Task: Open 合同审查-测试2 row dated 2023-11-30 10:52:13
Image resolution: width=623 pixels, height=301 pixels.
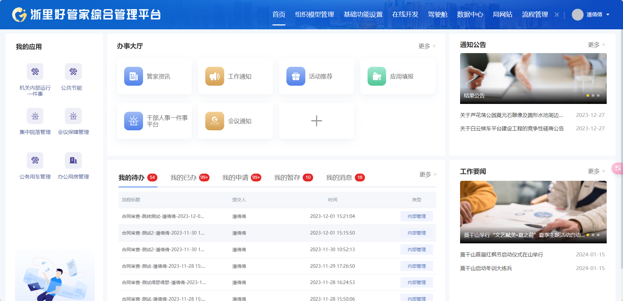Action: (277, 250)
